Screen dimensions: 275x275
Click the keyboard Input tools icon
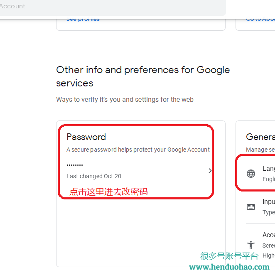(x=251, y=206)
